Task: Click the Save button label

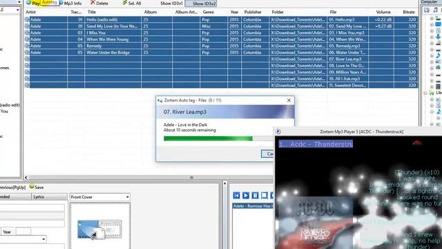Action: (39, 187)
